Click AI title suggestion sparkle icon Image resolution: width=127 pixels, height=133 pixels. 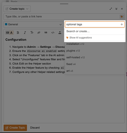(122, 17)
